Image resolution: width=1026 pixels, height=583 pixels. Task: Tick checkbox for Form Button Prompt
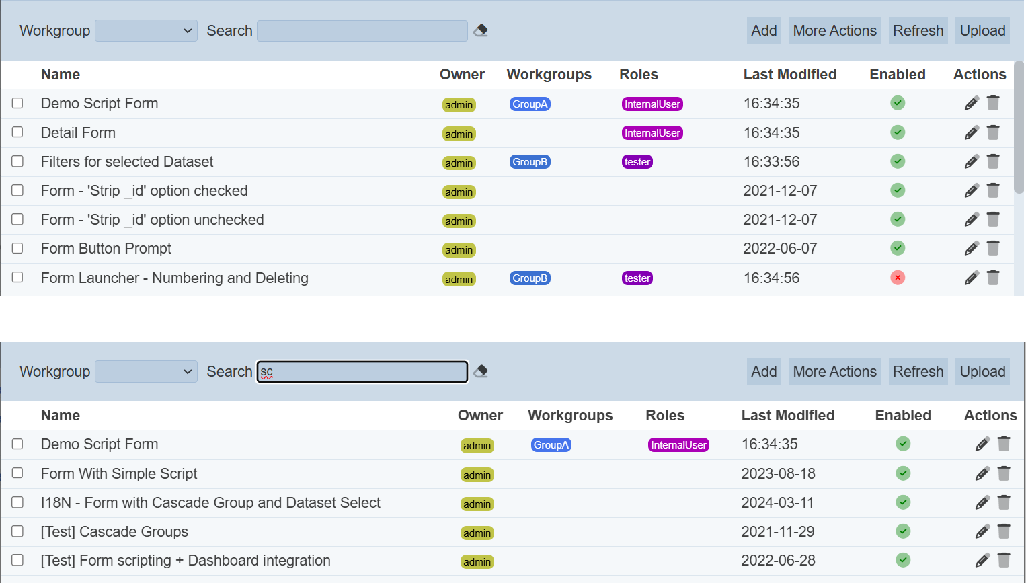[17, 248]
